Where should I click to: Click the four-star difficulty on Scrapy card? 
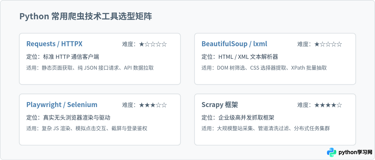pos(328,105)
